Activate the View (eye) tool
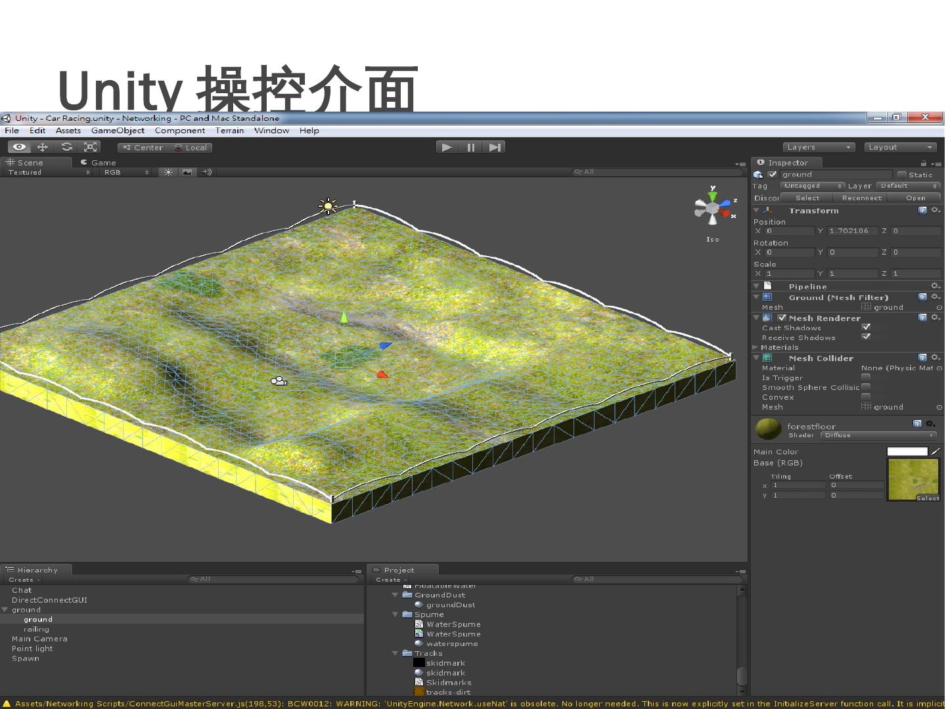This screenshot has width=946, height=709. 19,147
